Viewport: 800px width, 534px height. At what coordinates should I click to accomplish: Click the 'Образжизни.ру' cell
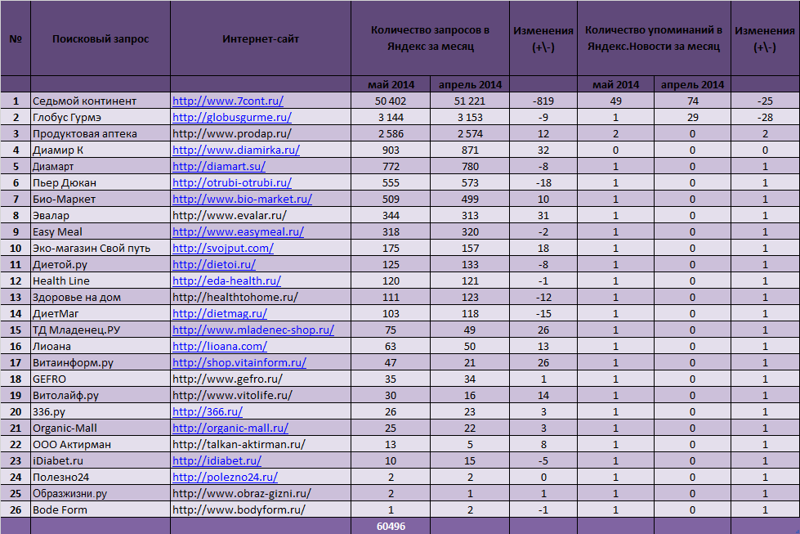coord(101,493)
